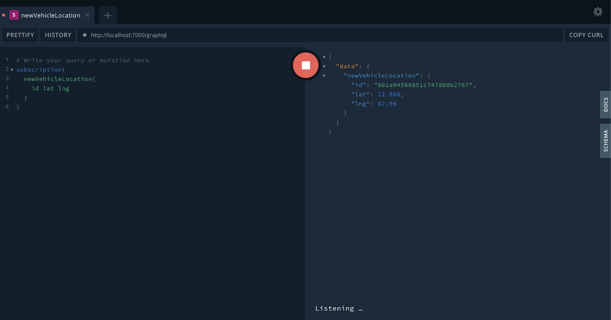Image resolution: width=611 pixels, height=320 pixels.
Task: Click the endpoint status circle in URL bar
Action: coord(85,35)
